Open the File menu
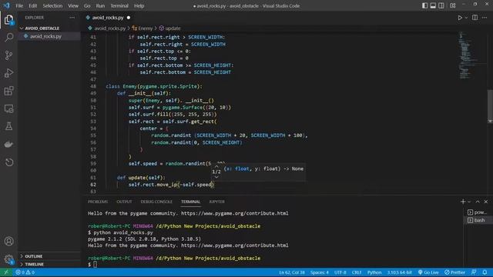The image size is (493, 277). tap(19, 5)
